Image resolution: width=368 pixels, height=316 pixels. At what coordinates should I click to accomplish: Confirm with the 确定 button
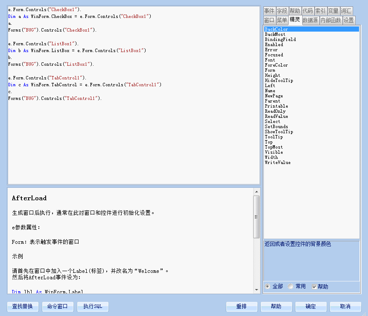(x=311, y=307)
